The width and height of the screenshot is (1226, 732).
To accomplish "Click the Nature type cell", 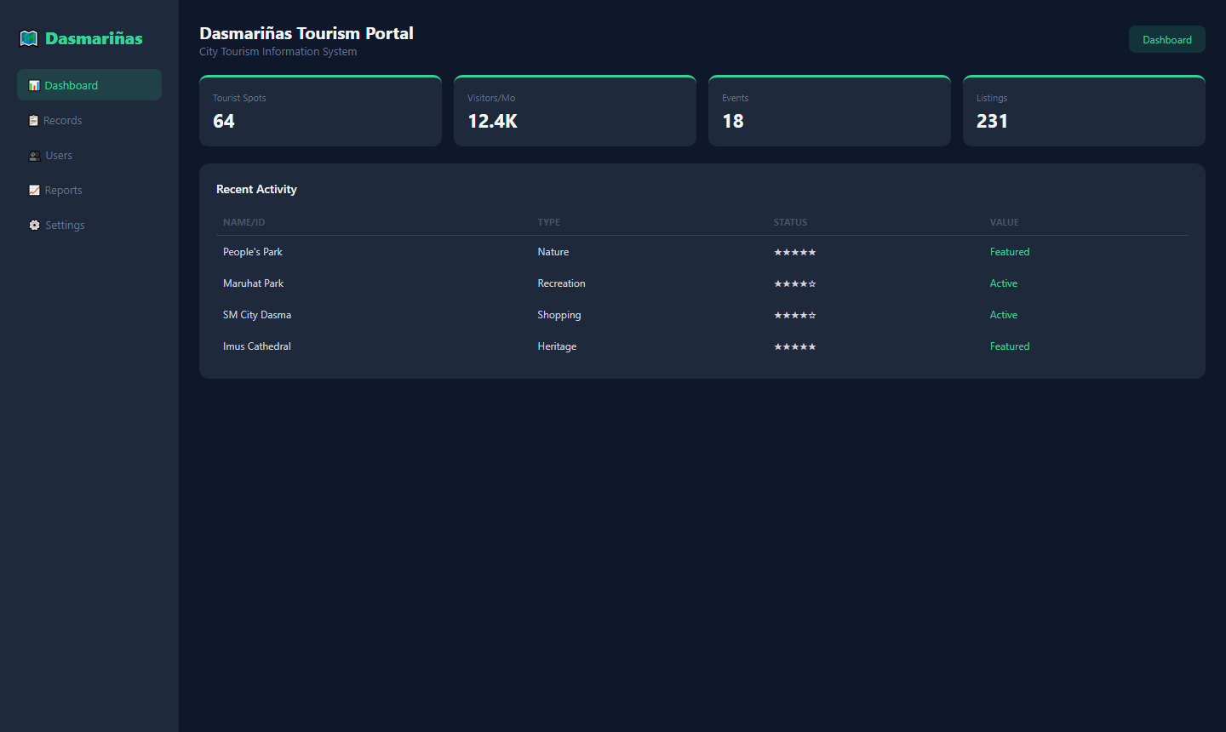I will [553, 252].
